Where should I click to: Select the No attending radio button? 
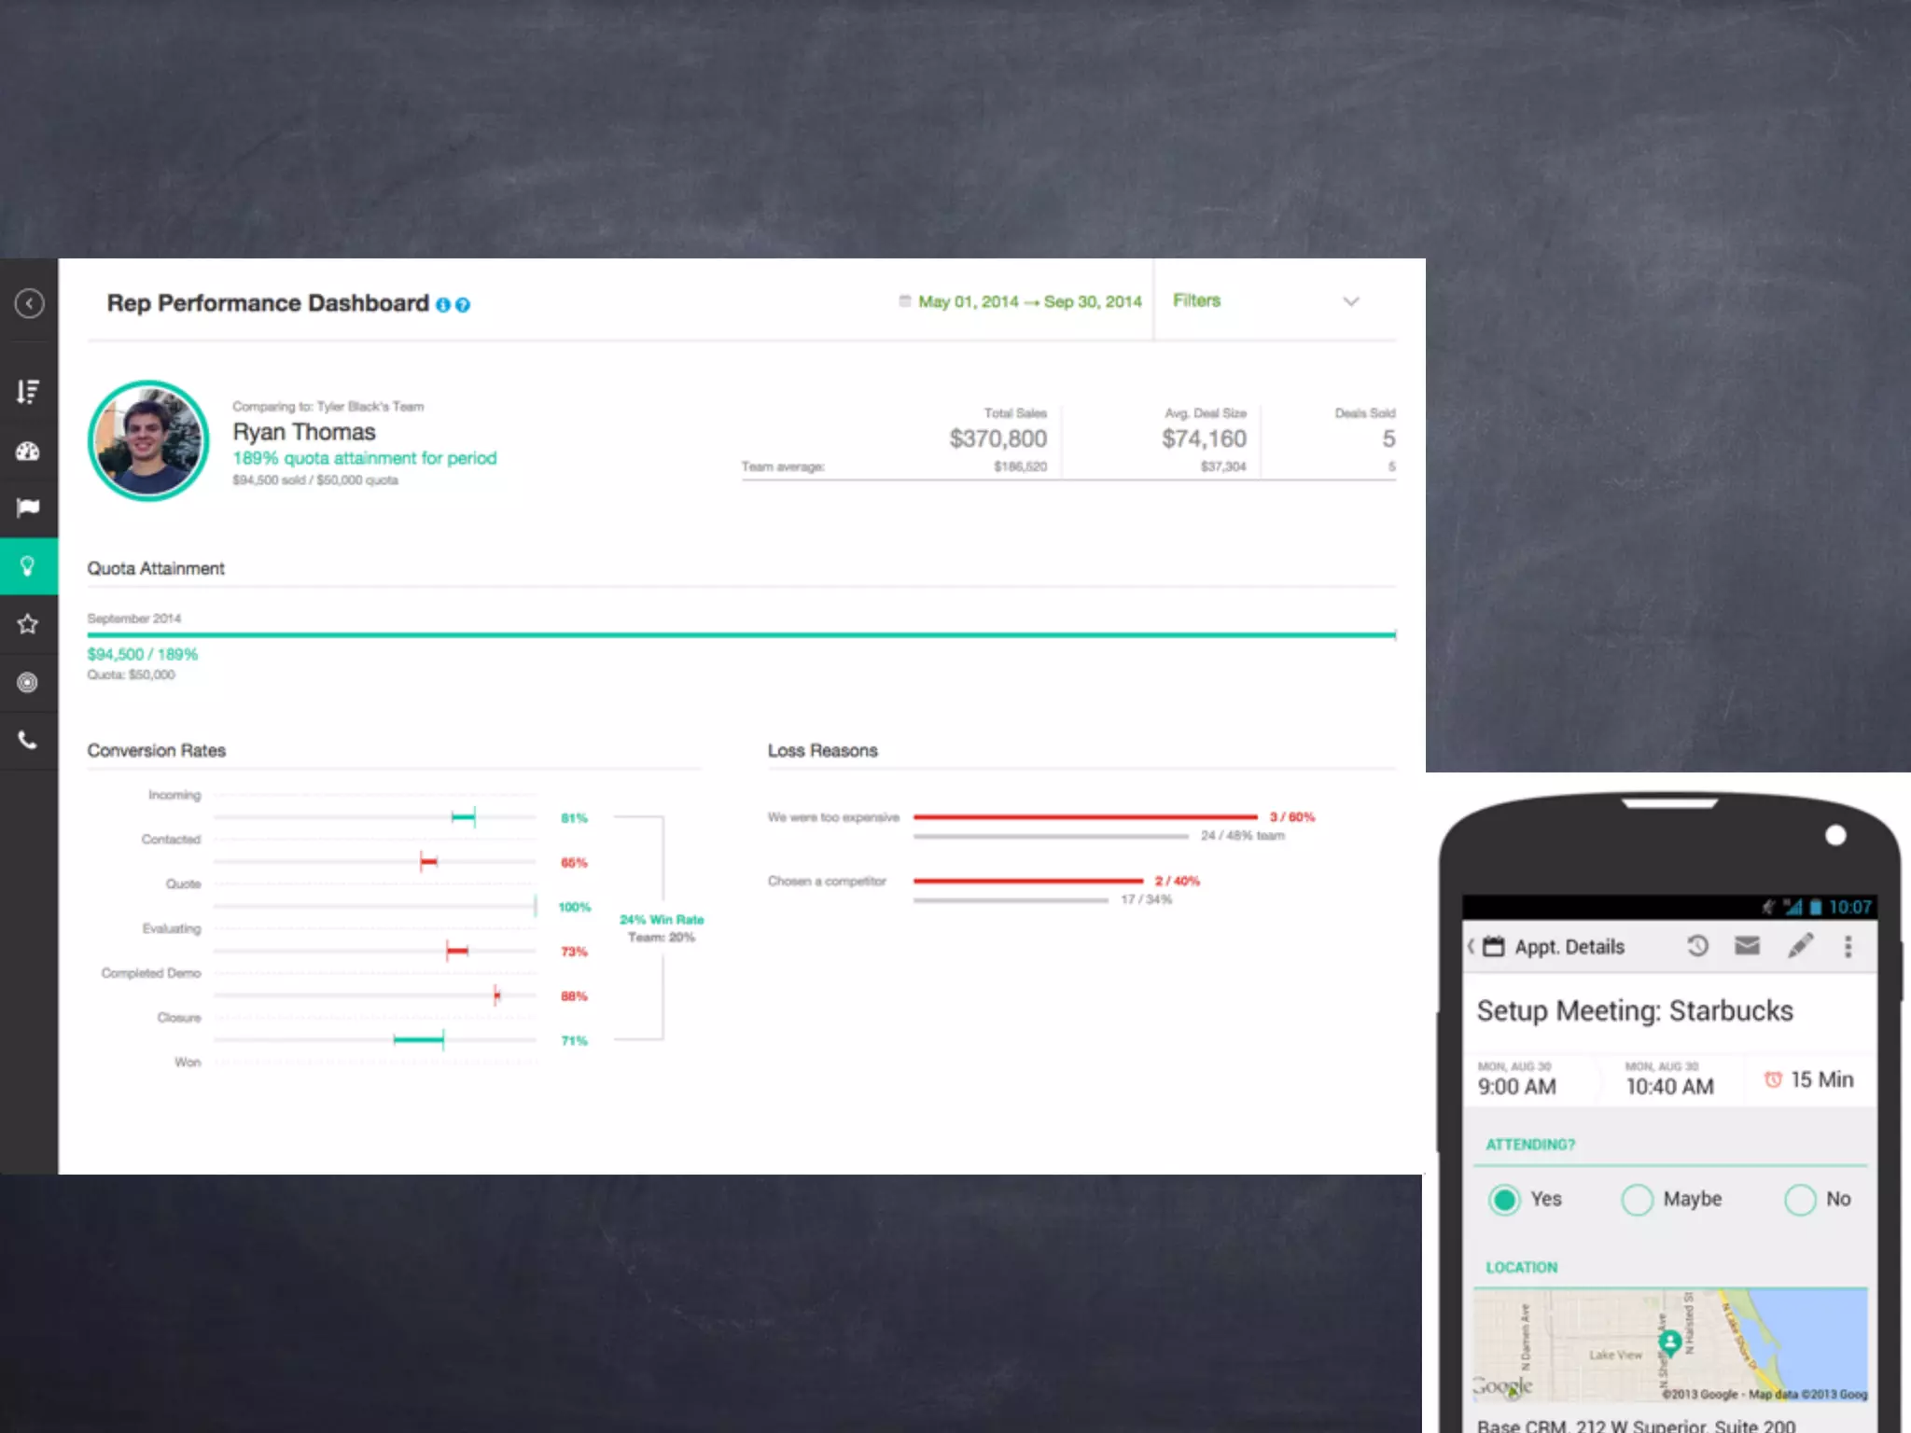(x=1800, y=1200)
